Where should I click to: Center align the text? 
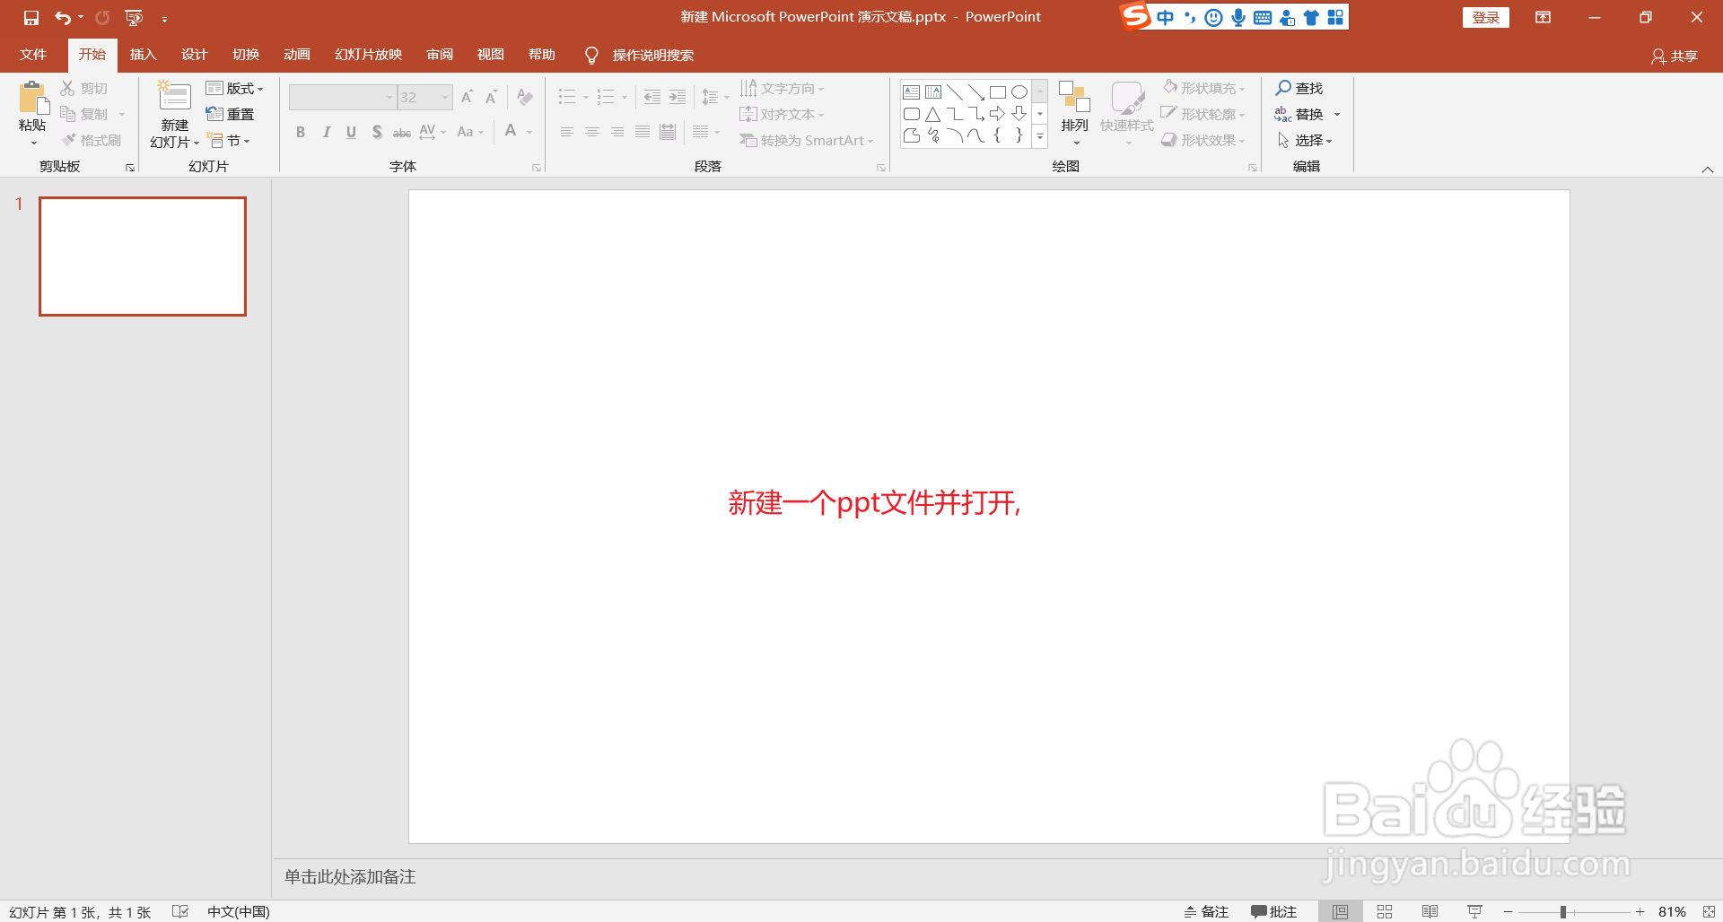click(x=592, y=132)
